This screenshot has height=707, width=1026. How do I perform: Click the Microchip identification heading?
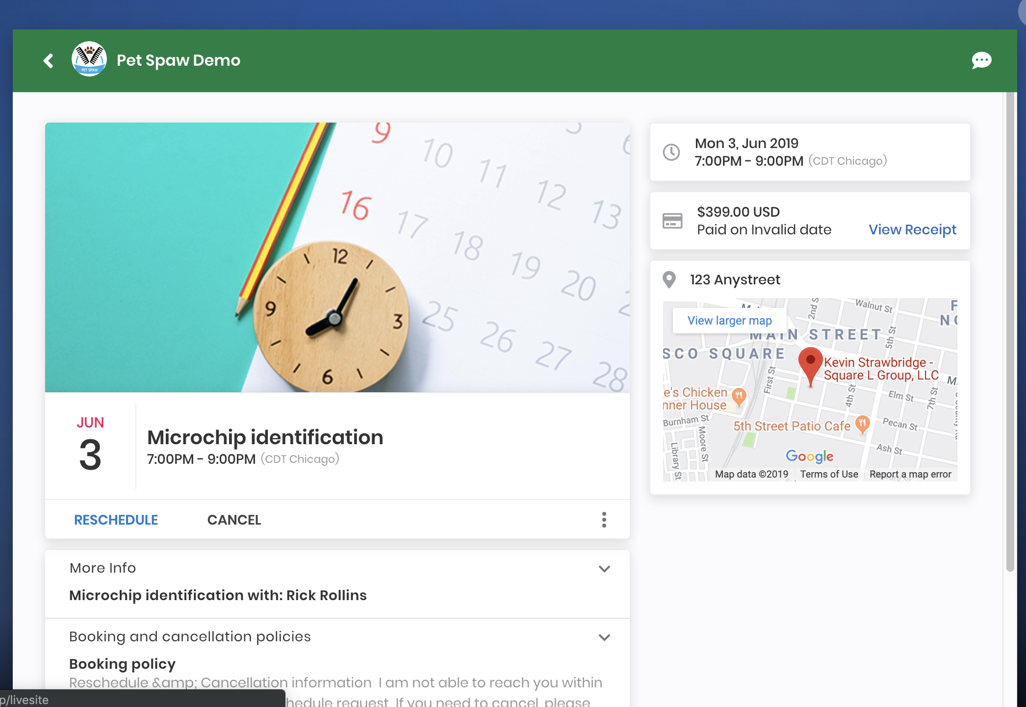click(x=265, y=437)
